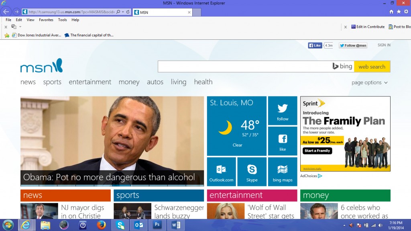Image resolution: width=411 pixels, height=231 pixels.
Task: Open the Obama headline story image
Action: (112, 141)
